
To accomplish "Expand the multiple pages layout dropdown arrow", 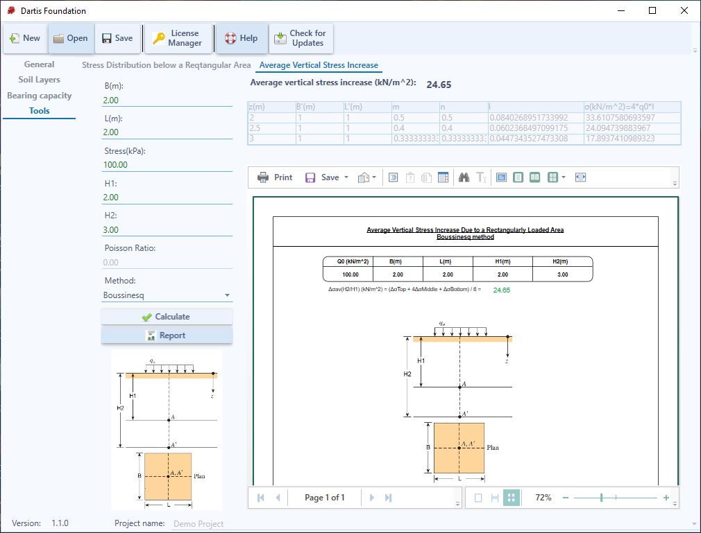I will [564, 177].
